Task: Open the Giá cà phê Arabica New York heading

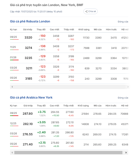Action: [31, 98]
